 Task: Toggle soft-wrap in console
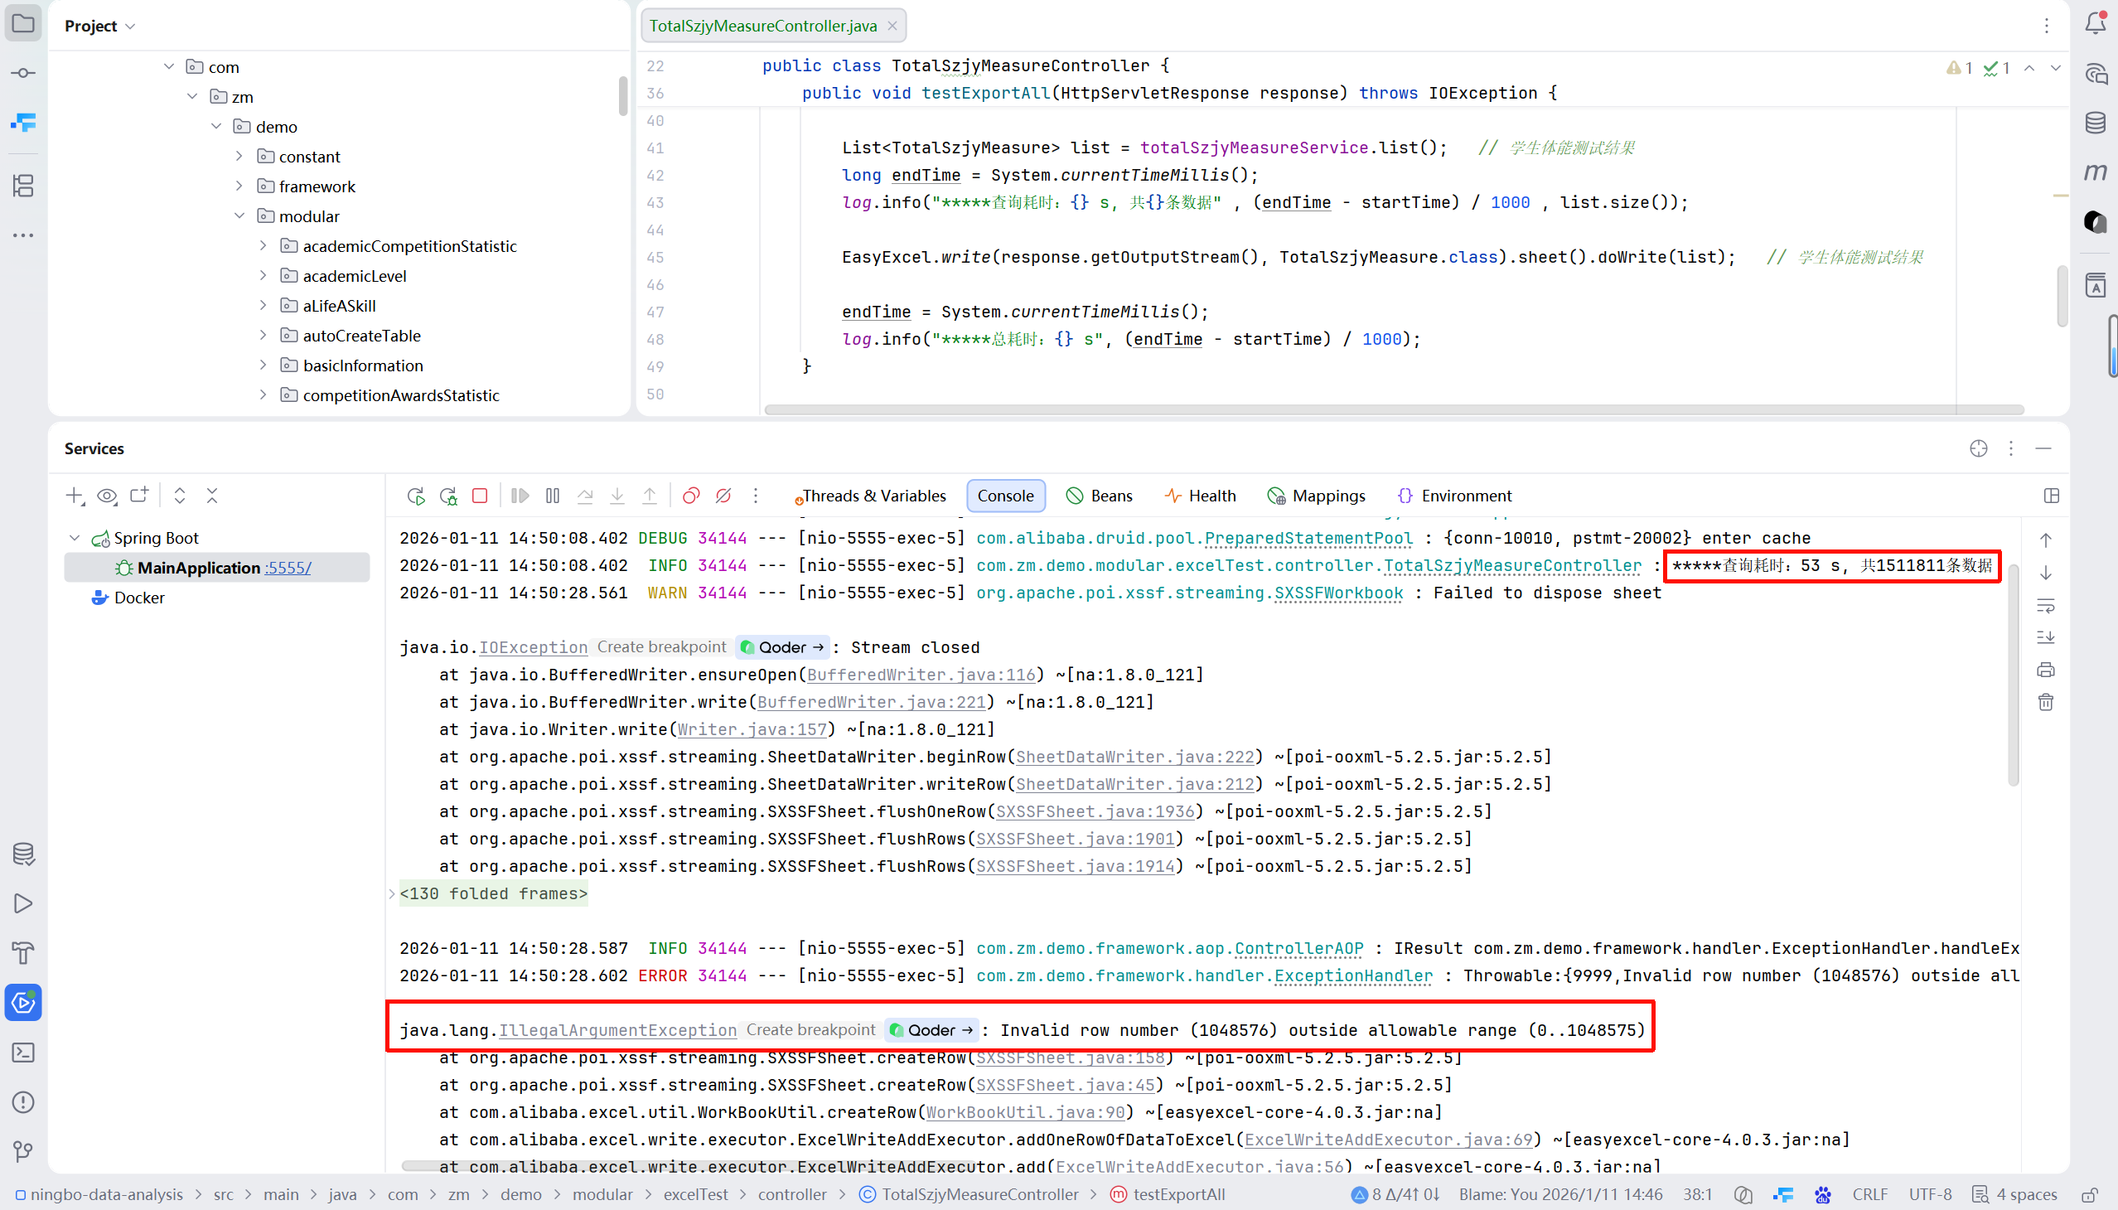click(x=2045, y=605)
